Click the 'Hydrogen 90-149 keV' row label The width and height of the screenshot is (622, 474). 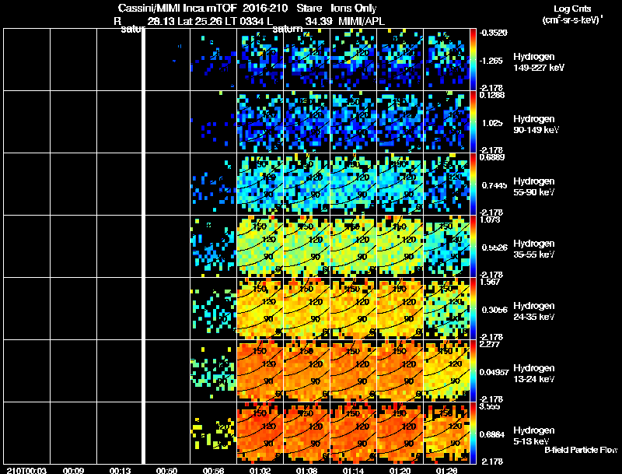tap(536, 125)
